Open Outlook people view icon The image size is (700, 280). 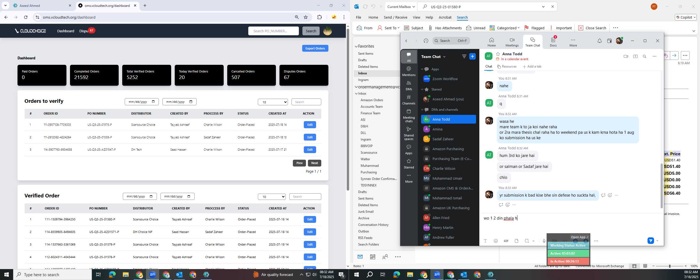[385, 257]
